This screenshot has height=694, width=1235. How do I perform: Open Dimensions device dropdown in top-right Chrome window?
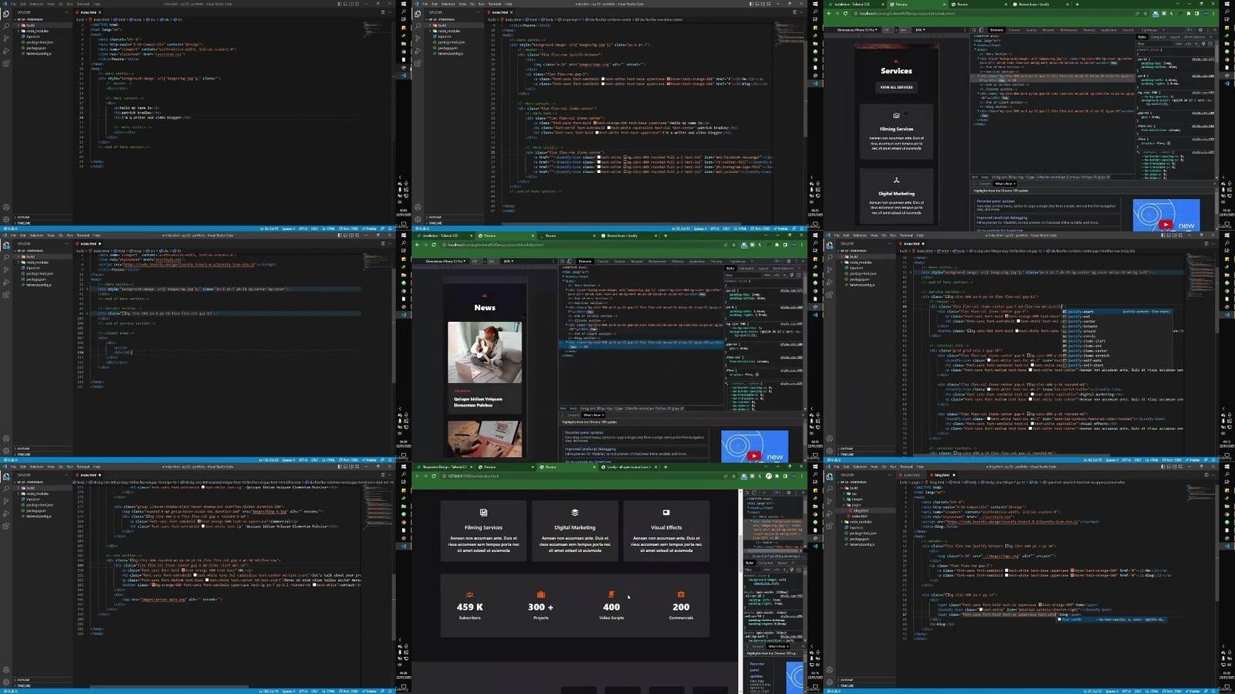pos(858,30)
